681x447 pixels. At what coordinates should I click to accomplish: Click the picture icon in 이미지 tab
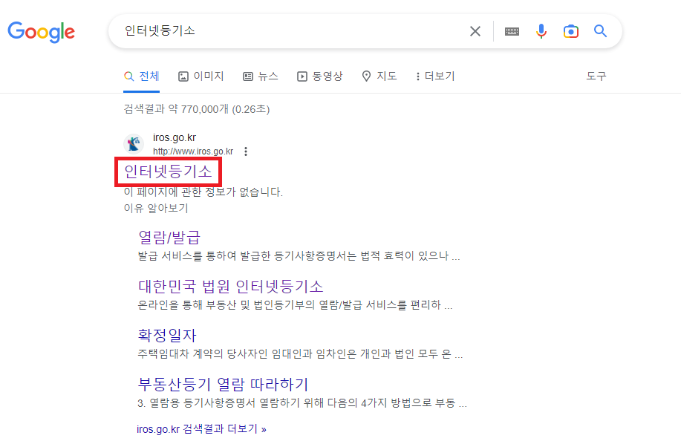[x=183, y=76]
